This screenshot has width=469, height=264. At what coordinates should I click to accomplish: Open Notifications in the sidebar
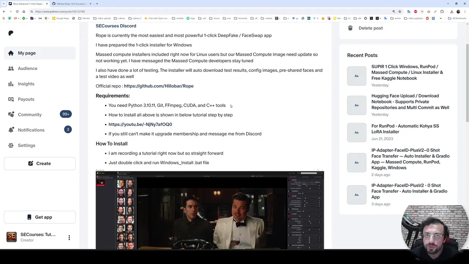click(x=40, y=130)
